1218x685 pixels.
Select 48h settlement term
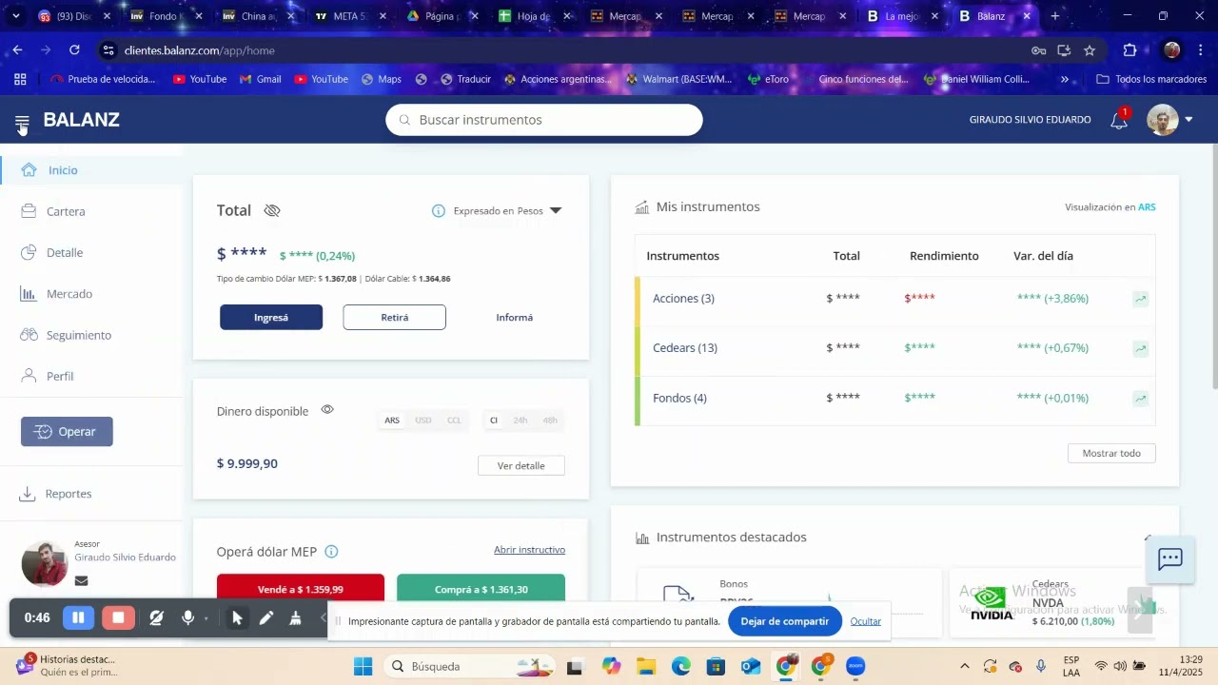tap(550, 421)
